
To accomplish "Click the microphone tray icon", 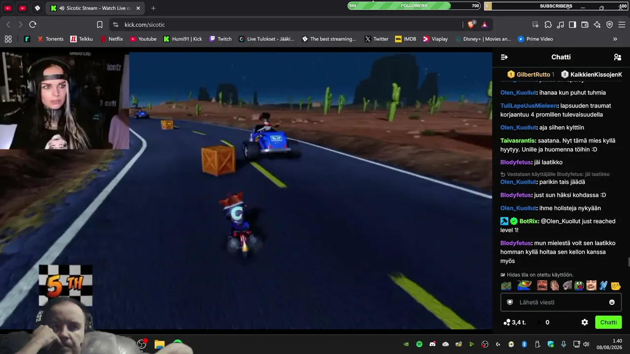I will coord(564,344).
